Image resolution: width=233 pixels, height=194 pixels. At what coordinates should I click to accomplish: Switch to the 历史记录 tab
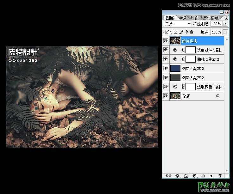[x=211, y=18]
